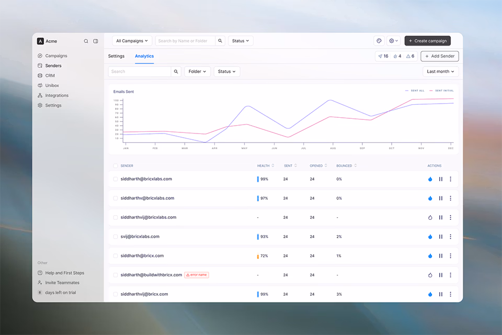Open the Last month date range dropdown
Screen dimensions: 502x335
(x=440, y=72)
